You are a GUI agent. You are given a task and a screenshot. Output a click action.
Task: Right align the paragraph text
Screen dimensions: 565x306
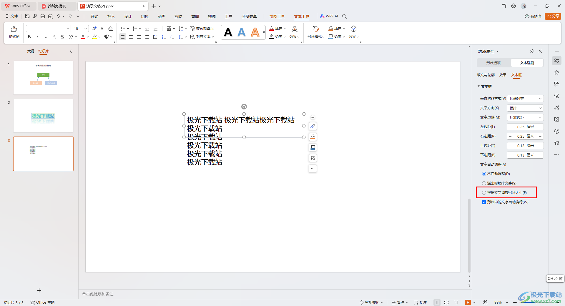click(x=139, y=37)
